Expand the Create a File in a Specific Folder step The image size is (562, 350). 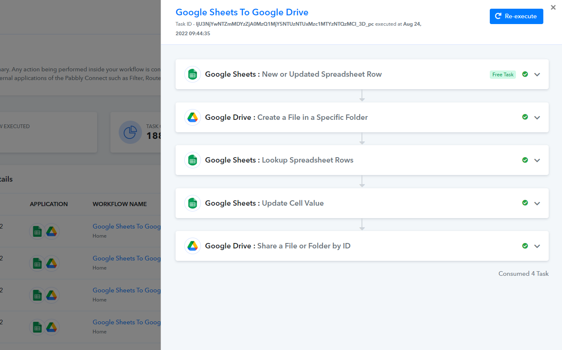pyautogui.click(x=537, y=118)
